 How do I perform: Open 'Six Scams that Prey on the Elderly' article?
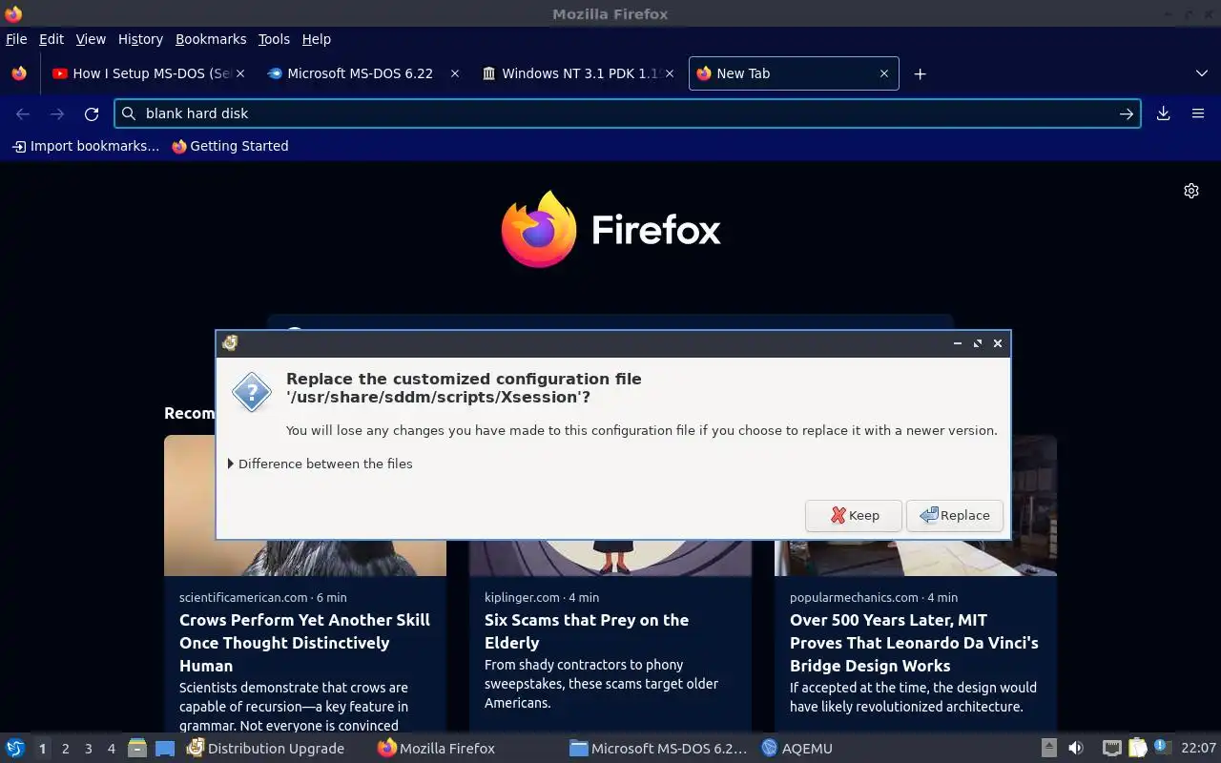(x=587, y=631)
